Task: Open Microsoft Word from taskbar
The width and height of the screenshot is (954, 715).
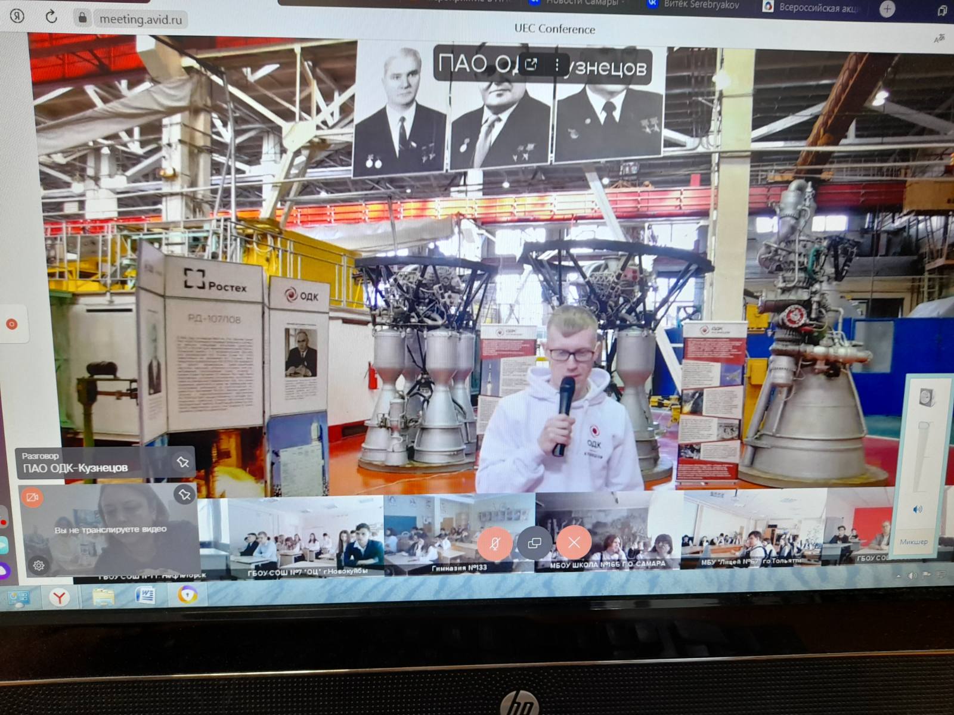Action: (x=145, y=595)
